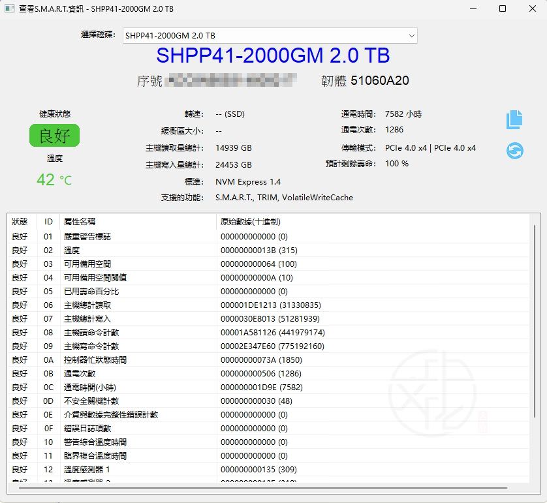Click the NVM Express 1.4 standard value
Viewport: 547px width, 503px height.
point(248,182)
